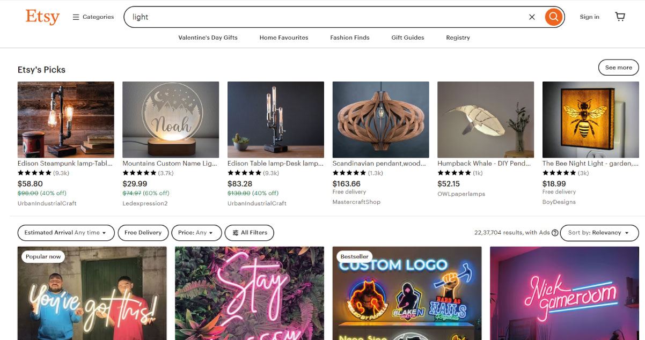Visit the MastercraftShop shop link
The image size is (645, 340).
pos(356,202)
